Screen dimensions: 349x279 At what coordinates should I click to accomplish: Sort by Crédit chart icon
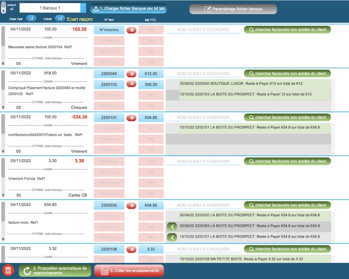[60, 19]
